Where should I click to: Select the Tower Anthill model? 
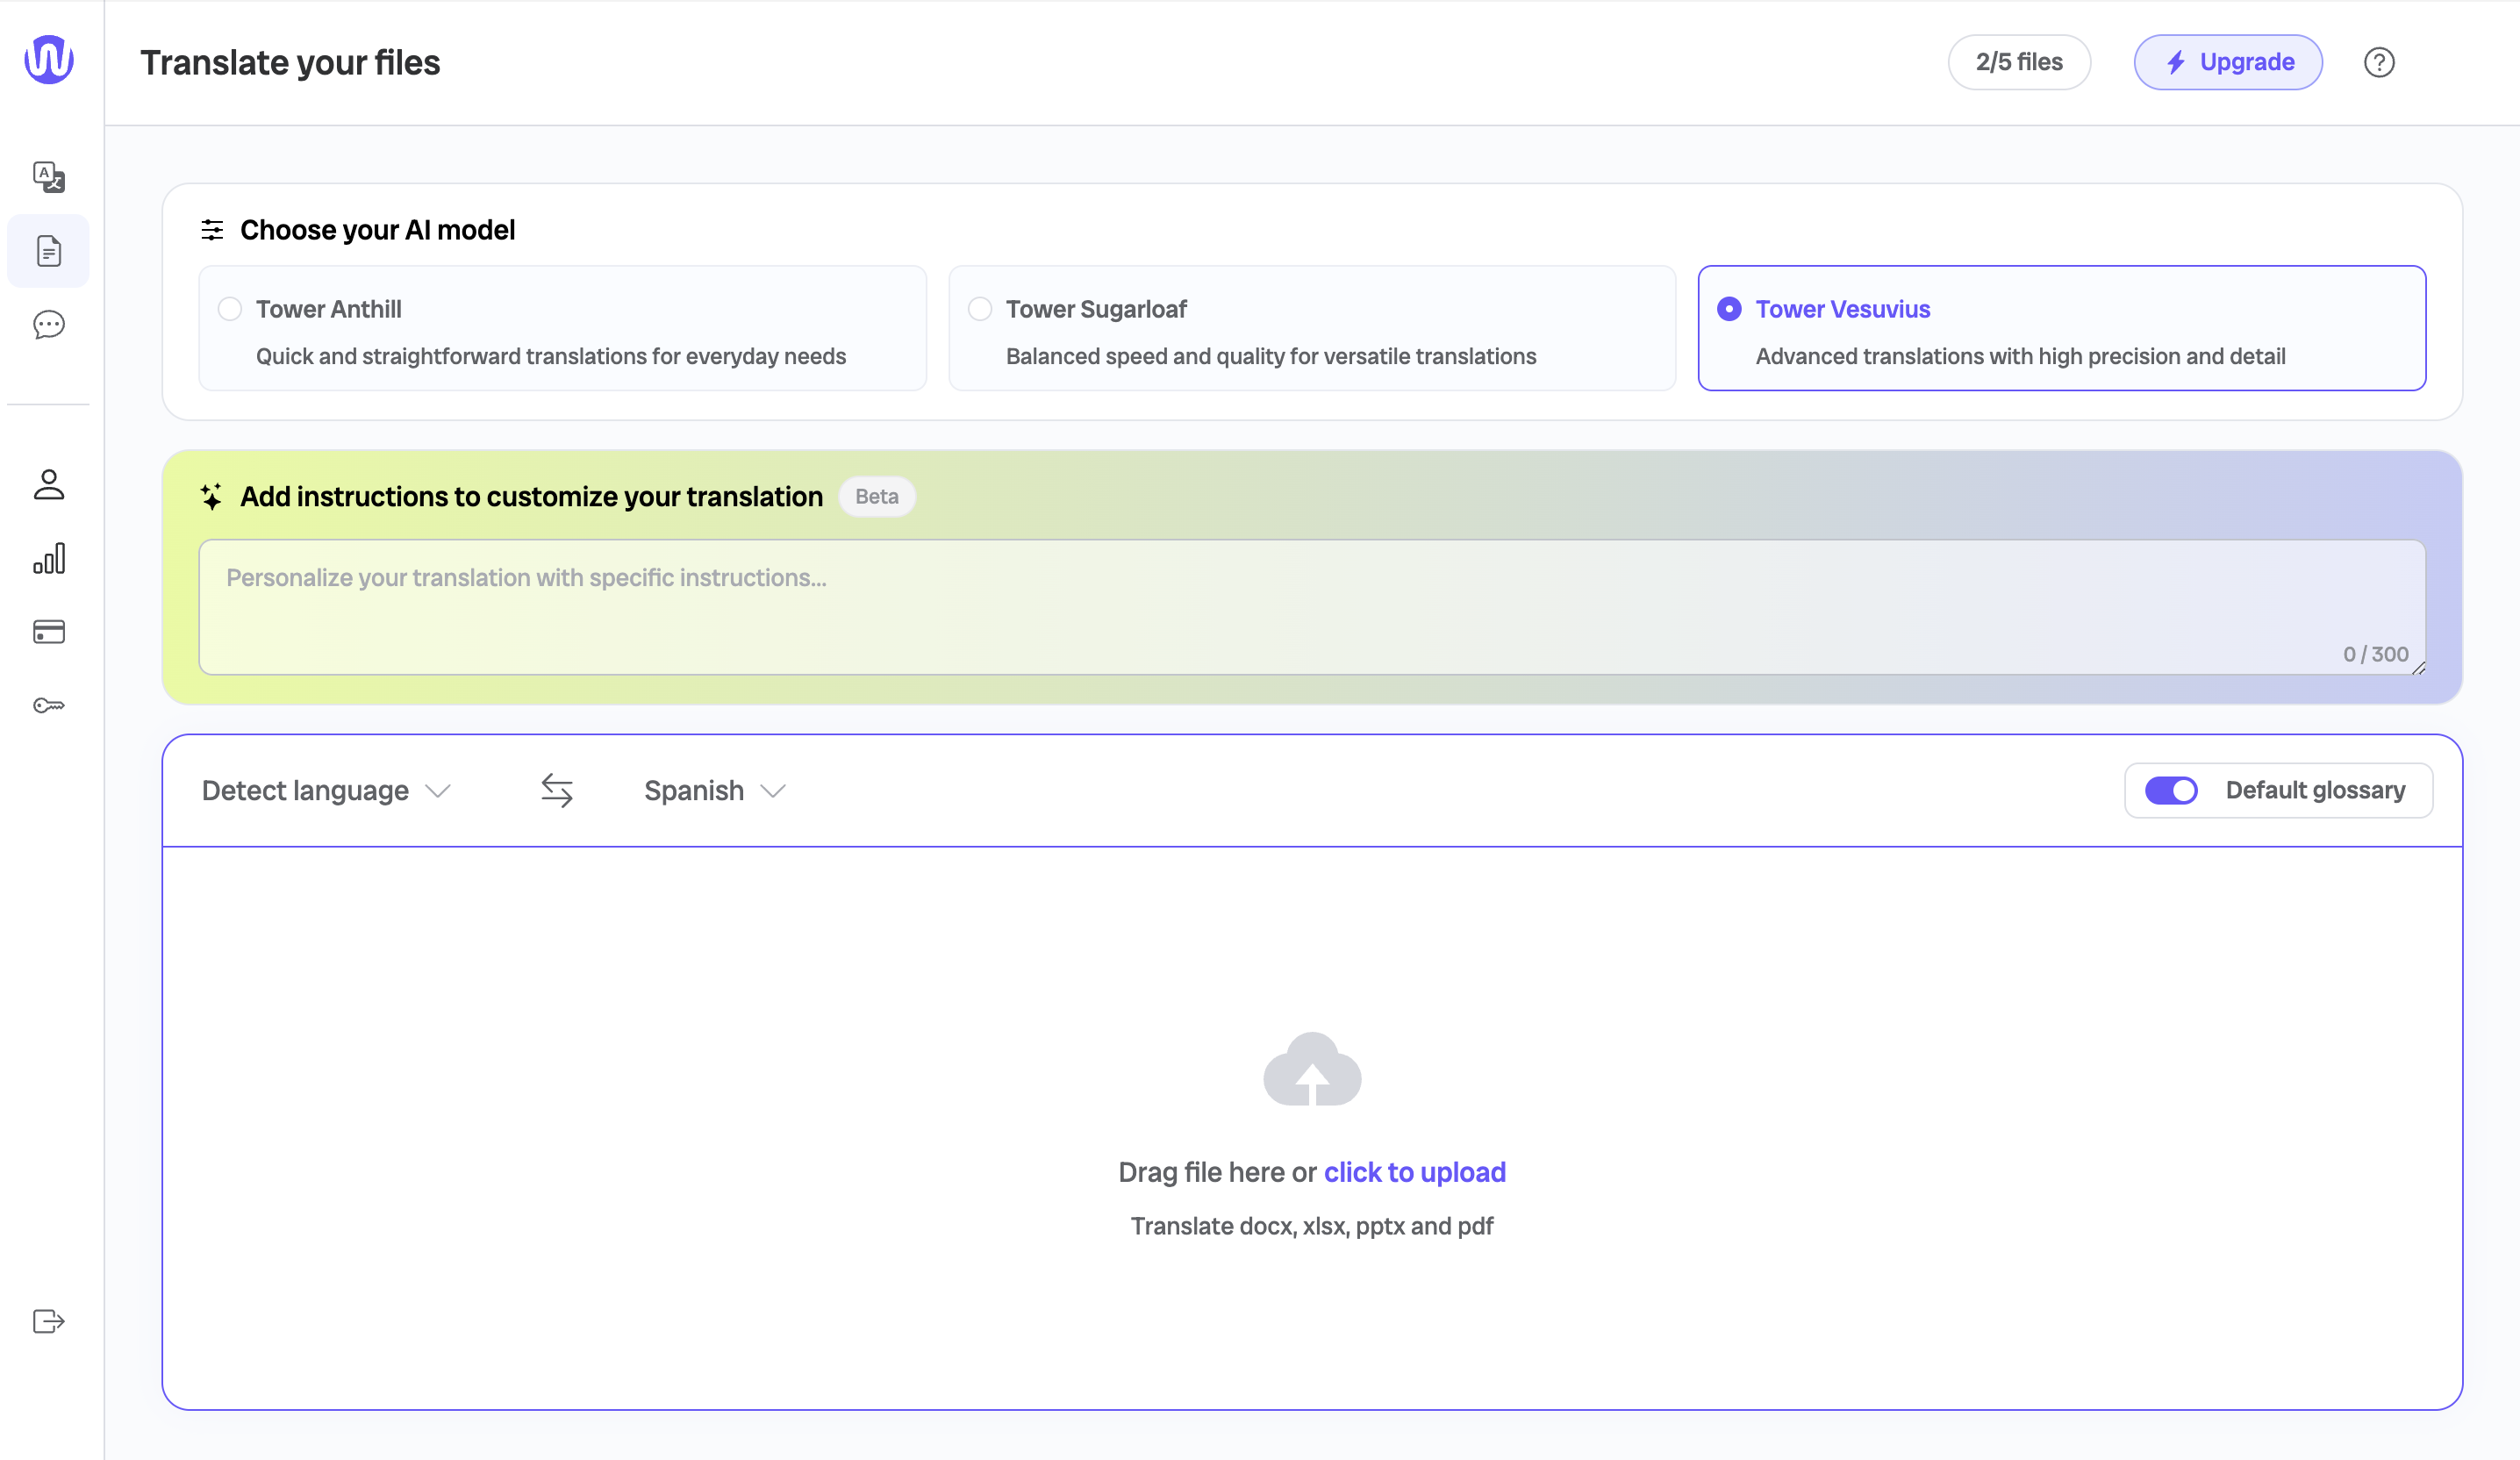230,309
